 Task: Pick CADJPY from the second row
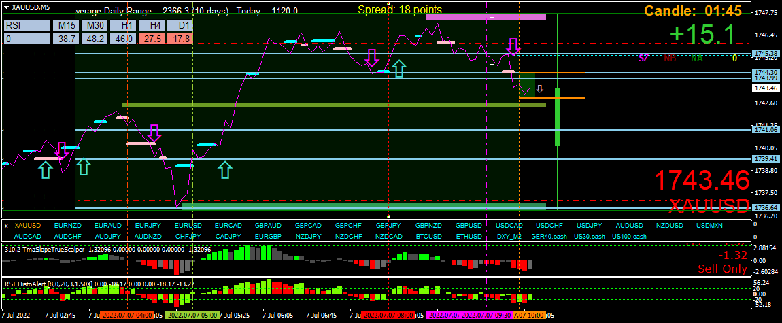[x=228, y=236]
